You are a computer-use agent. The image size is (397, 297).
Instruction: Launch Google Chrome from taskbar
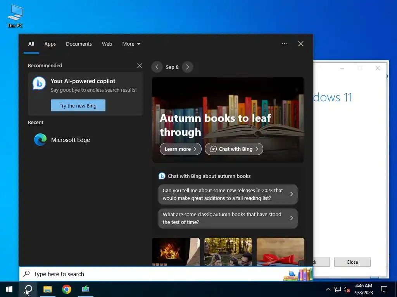(x=67, y=289)
